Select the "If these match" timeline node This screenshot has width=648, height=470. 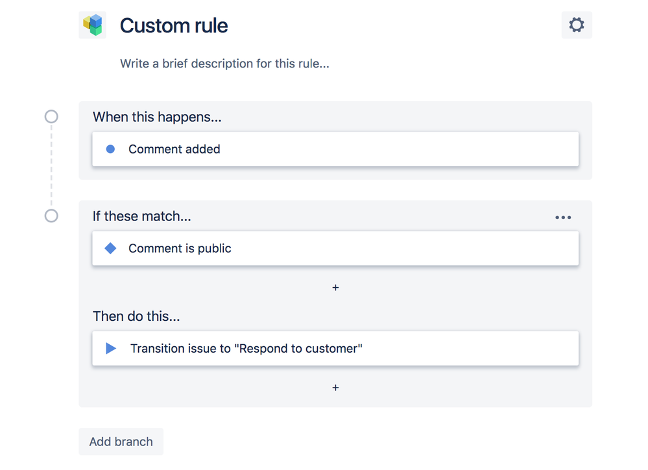51,216
